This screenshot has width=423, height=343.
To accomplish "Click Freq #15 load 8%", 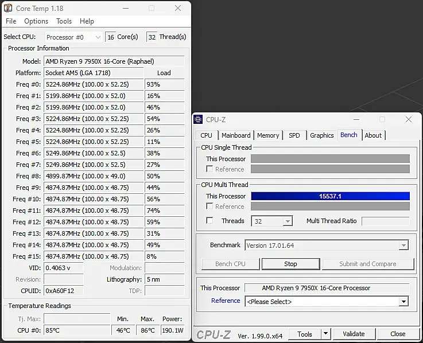I will [165, 256].
